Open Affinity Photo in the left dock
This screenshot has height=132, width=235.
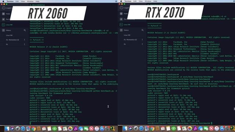(76, 129)
